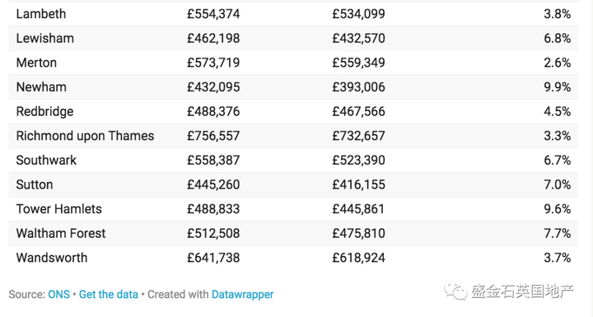
Task: Select the Lambeth row name
Action: tap(41, 14)
